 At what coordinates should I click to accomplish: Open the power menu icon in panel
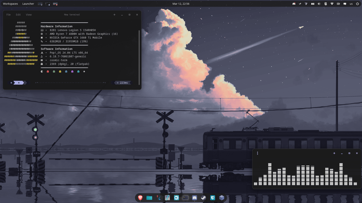pos(357,4)
